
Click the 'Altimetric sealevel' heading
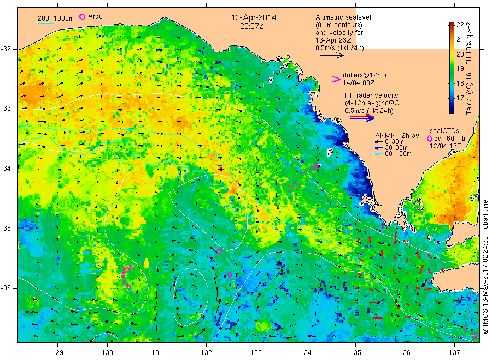point(343,17)
